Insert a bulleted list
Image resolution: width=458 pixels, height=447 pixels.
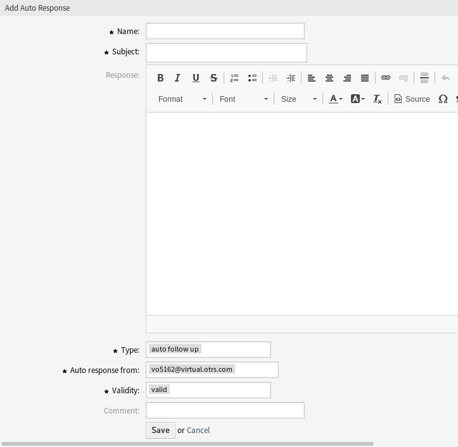coord(252,78)
